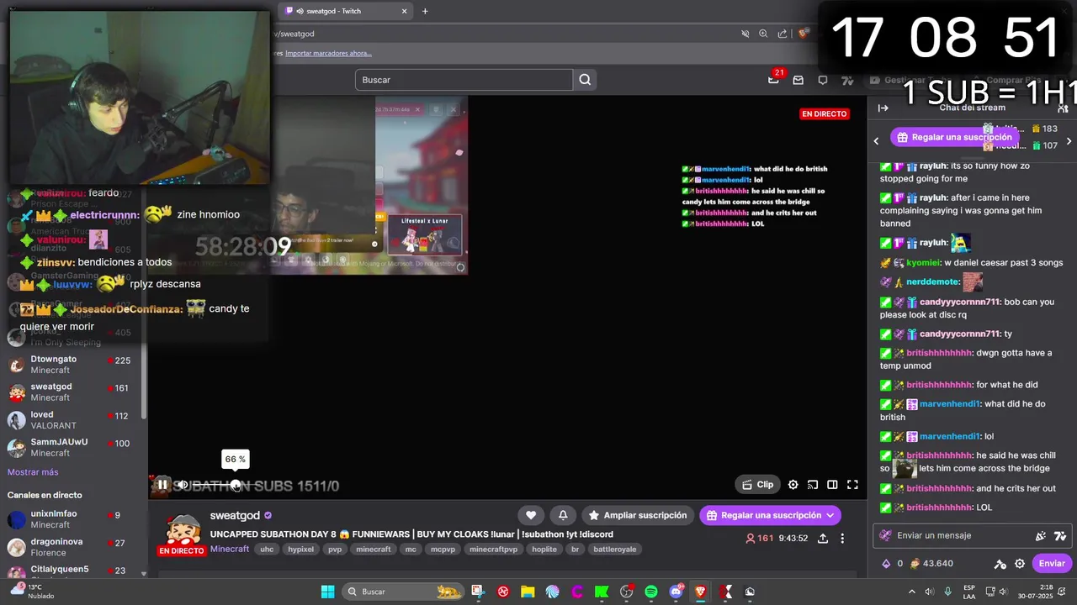Click the browser zoom magnifier icon
Image resolution: width=1077 pixels, height=605 pixels.
click(763, 34)
